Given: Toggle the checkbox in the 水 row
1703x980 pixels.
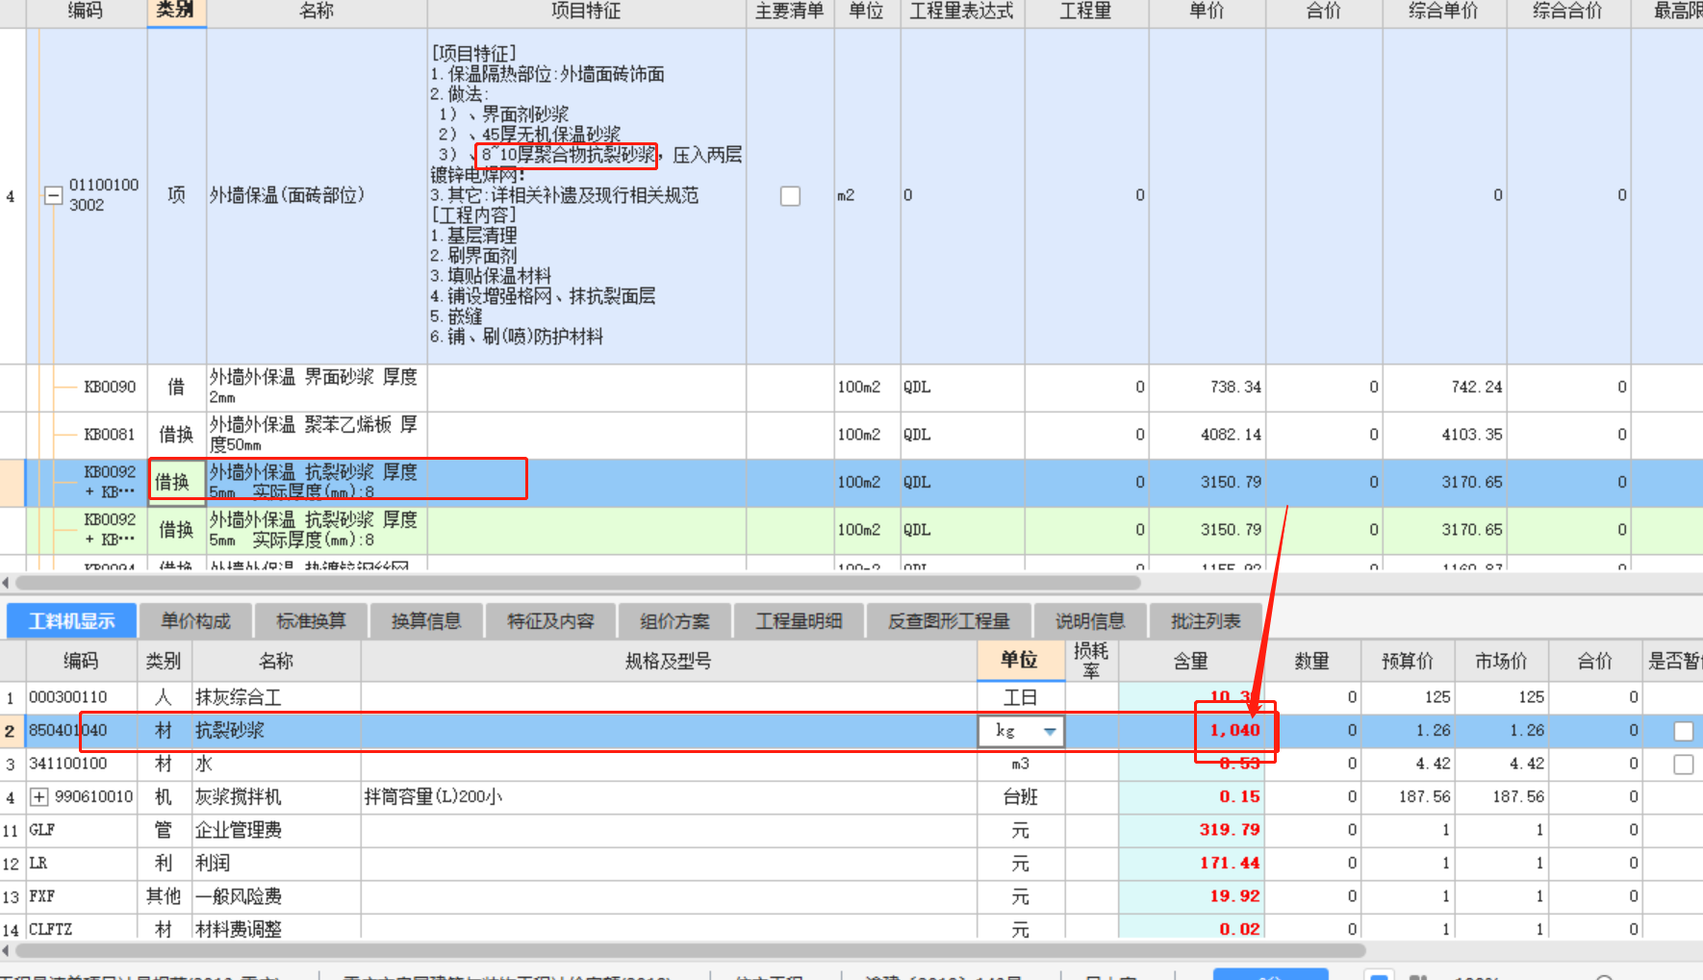Looking at the screenshot, I should pos(1683,764).
